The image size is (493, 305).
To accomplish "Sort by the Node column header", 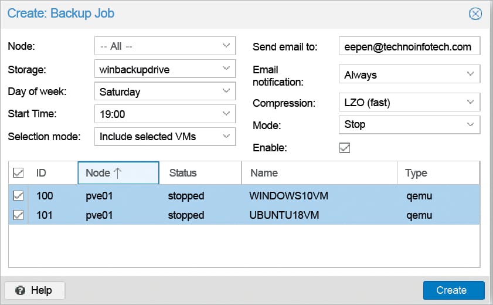I will click(x=97, y=173).
